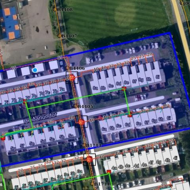This screenshot has height=190, width=190.
Task: Click red junction valve right of Heiðarlundur
Action: click(81, 122)
